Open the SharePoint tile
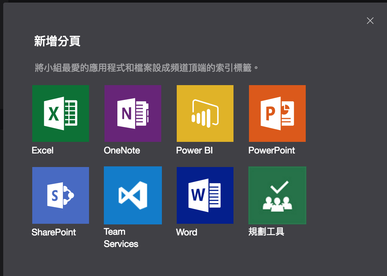The height and width of the screenshot is (276, 387). tap(61, 195)
